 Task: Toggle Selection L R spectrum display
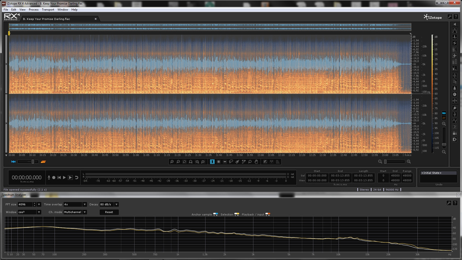coord(237,214)
